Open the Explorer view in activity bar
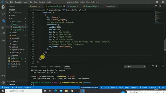 (3, 7)
